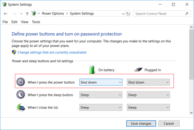The image size is (194, 130).
Task: Open the Tools menu
Action: [x=36, y=22]
